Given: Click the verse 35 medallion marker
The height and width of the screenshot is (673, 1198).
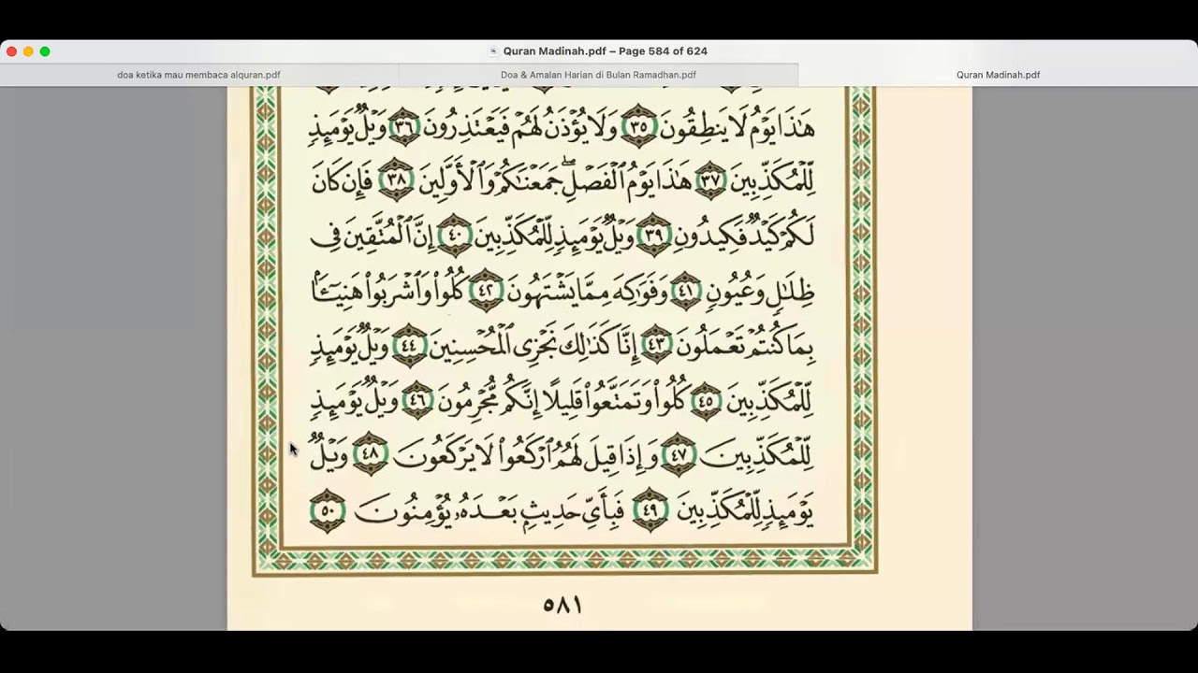Looking at the screenshot, I should [x=639, y=126].
